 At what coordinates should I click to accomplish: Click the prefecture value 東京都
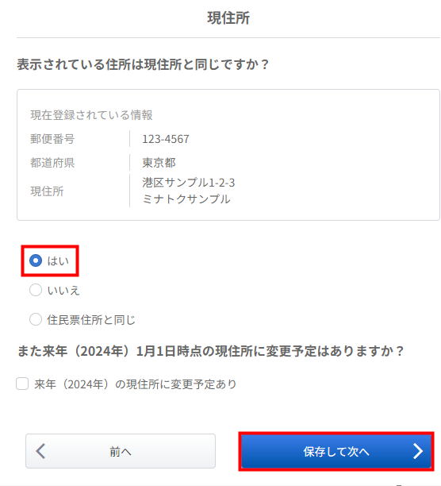coord(159,163)
